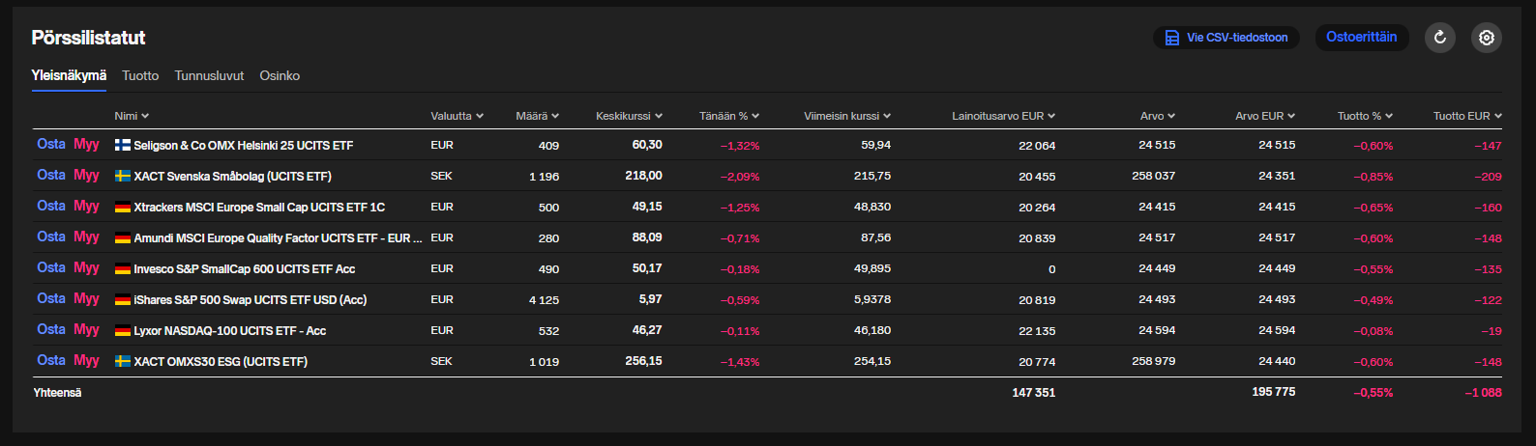Click Myy for Amundi MSCI Europe Quality
The image size is (1536, 446).
(87, 237)
